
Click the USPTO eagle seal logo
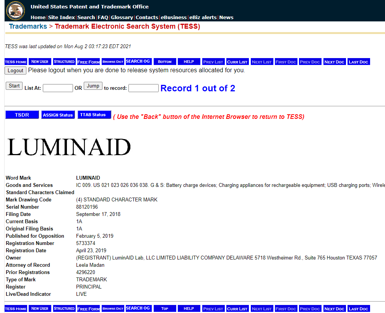pyautogui.click(x=15, y=11)
